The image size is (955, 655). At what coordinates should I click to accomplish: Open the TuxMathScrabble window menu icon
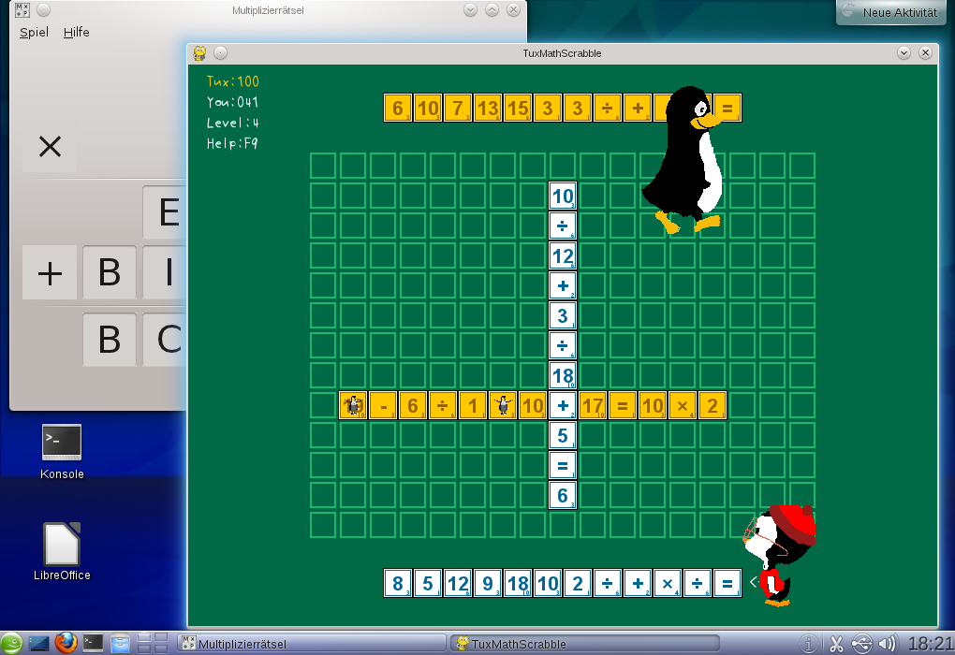click(199, 53)
